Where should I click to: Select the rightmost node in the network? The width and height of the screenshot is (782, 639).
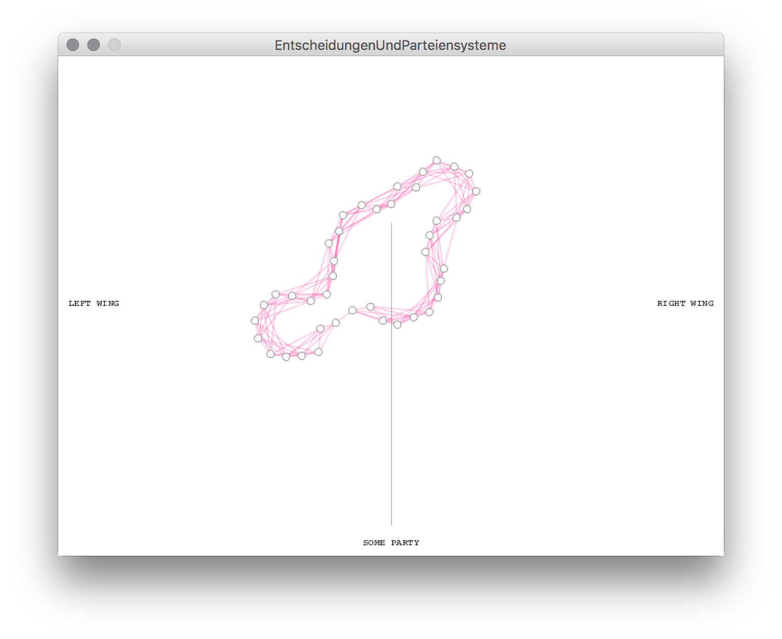[x=476, y=191]
